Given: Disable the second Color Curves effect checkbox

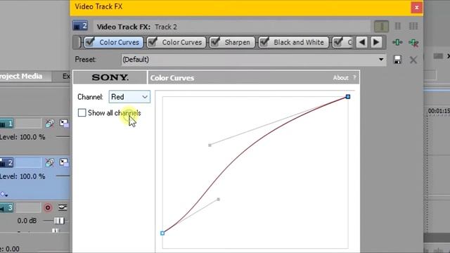Looking at the screenshot, I should 153,42.
